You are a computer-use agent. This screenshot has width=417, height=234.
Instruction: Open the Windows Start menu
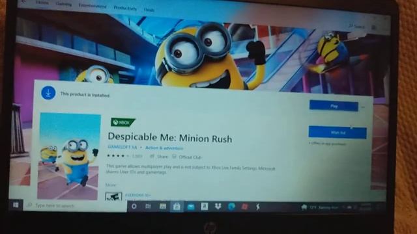[16, 205]
